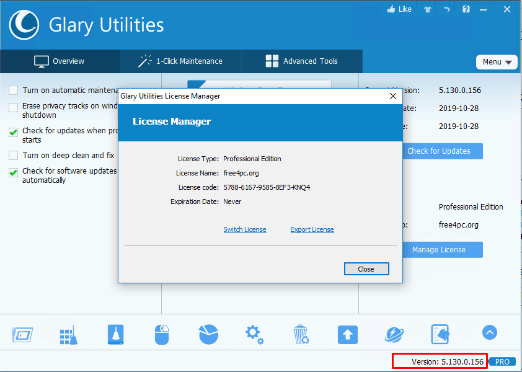Open the help question mark icon

click(x=466, y=9)
